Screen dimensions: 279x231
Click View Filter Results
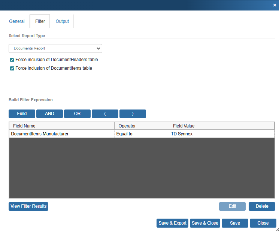[x=28, y=206]
